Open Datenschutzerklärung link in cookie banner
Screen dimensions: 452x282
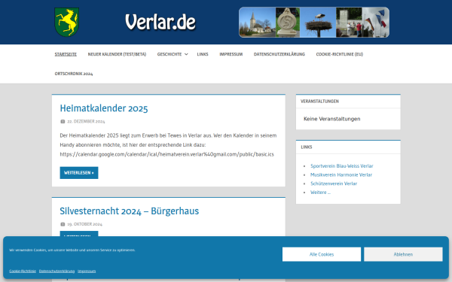click(56, 271)
